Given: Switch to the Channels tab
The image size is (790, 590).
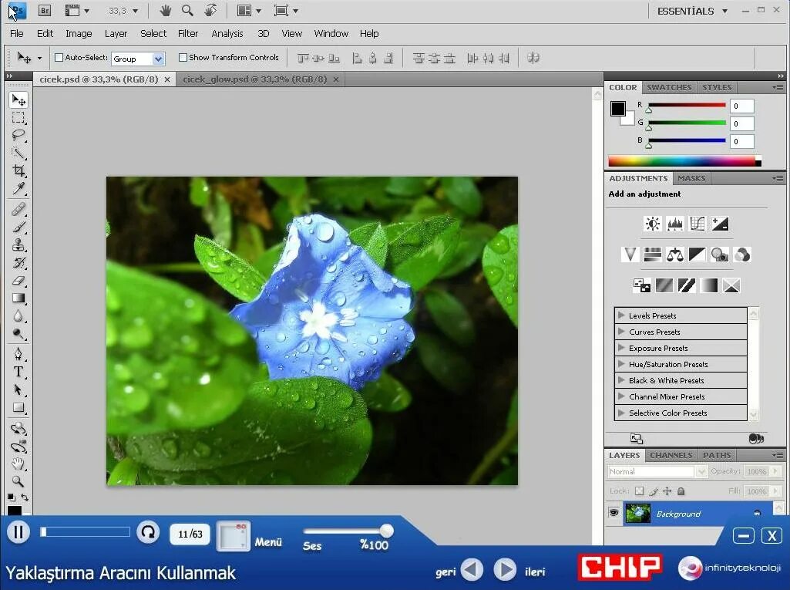Looking at the screenshot, I should [x=671, y=455].
